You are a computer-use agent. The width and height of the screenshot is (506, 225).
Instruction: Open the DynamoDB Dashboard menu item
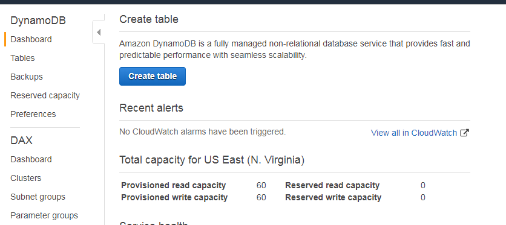point(31,39)
